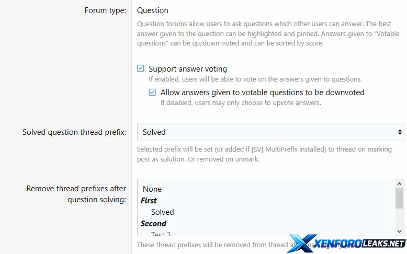The image size is (407, 254).
Task: Click the prefix list scrollbar down arrow
Action: (400, 231)
